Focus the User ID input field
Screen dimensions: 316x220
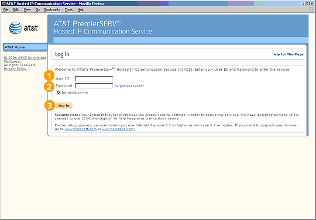click(x=94, y=78)
